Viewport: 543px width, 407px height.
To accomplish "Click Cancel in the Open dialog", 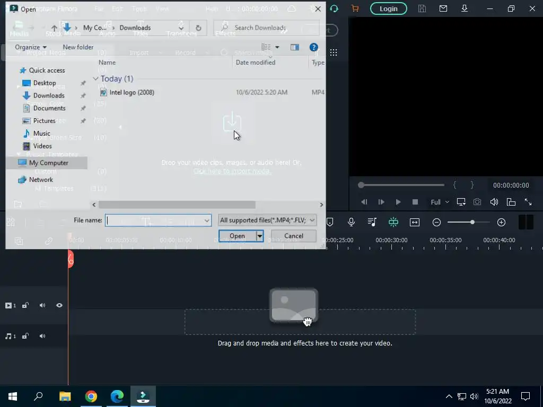I will (294, 236).
